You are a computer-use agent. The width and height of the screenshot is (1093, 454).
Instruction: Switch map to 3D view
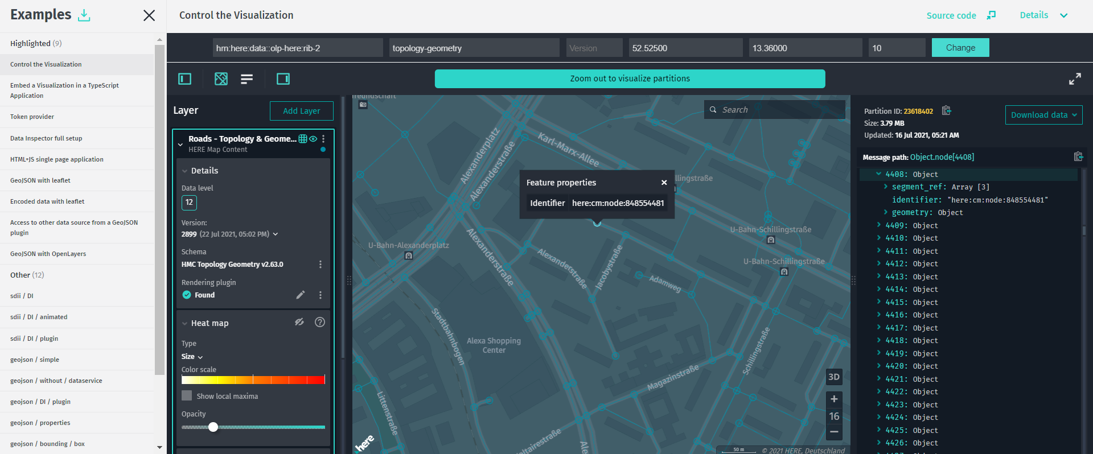pyautogui.click(x=834, y=377)
